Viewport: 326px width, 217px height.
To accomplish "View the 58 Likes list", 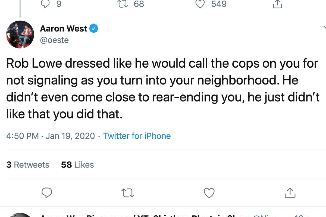I will click(x=77, y=165).
